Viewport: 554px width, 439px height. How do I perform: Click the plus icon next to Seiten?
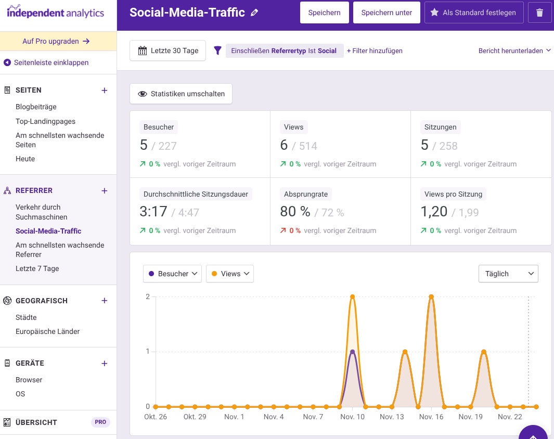(x=104, y=90)
